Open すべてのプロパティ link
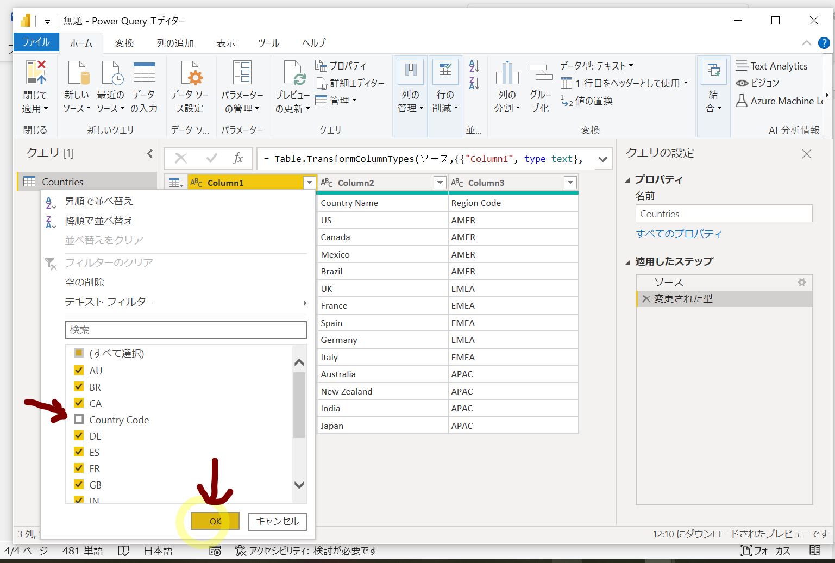 [x=679, y=234]
